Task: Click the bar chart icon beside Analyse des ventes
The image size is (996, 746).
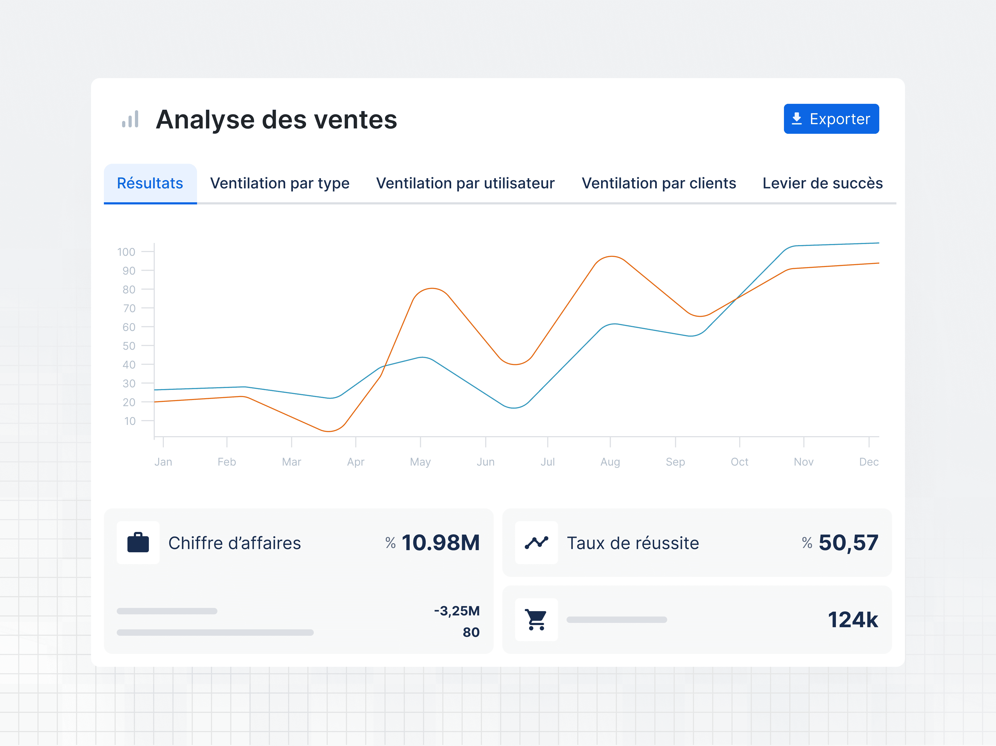Action: coord(130,119)
